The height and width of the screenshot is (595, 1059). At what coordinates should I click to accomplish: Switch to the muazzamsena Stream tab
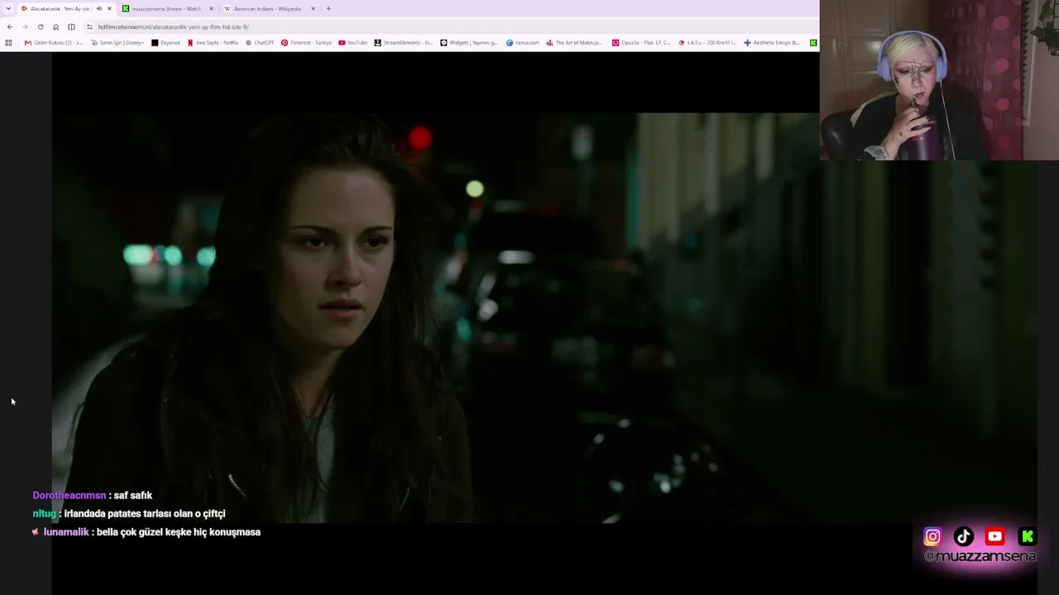(168, 8)
